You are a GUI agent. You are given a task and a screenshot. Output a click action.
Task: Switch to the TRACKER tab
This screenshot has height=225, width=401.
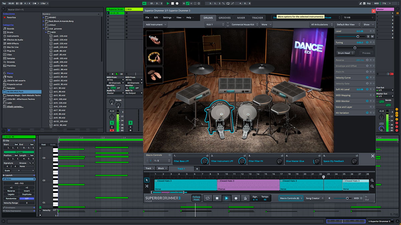257,18
